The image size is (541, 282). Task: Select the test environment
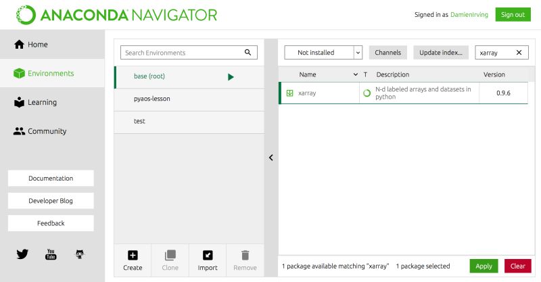tap(189, 122)
